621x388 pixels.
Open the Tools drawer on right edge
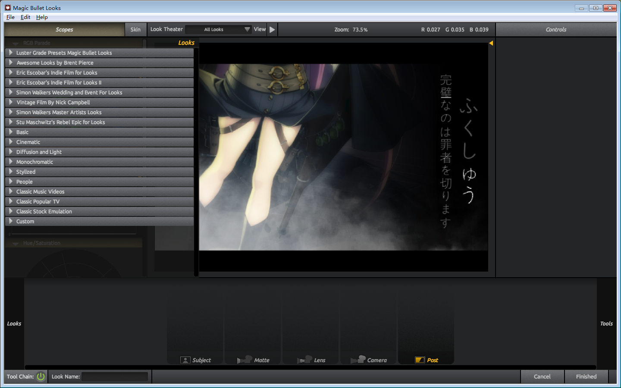pyautogui.click(x=606, y=323)
